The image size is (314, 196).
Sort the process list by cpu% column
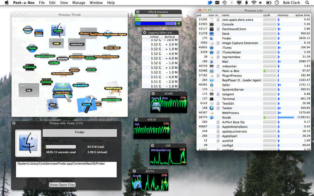(270, 15)
